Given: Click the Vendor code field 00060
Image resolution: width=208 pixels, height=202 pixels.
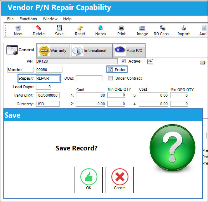Looking at the screenshot, I should [x=49, y=70].
